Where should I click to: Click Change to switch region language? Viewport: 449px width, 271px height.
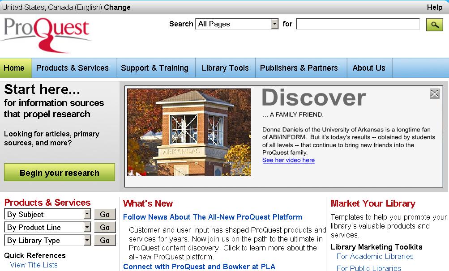(x=117, y=7)
